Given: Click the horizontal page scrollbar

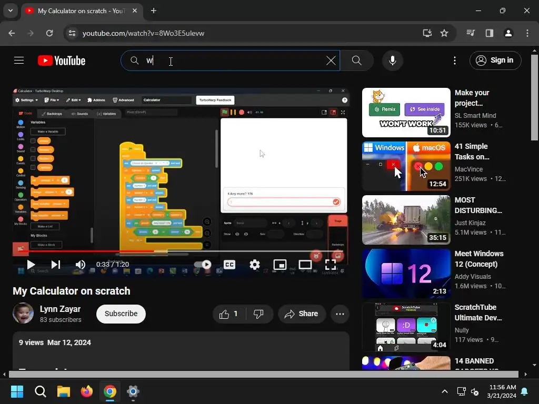Looking at the screenshot, I should [x=264, y=374].
